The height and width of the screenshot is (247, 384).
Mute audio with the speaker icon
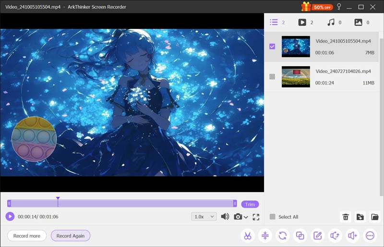point(225,216)
